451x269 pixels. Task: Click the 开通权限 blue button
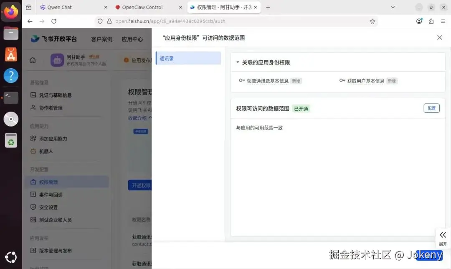tap(140, 185)
